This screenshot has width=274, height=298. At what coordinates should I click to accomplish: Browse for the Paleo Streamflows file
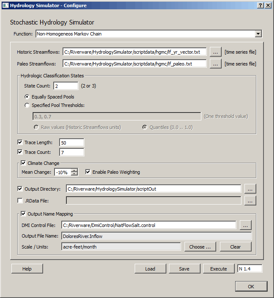pyautogui.click(x=215, y=64)
